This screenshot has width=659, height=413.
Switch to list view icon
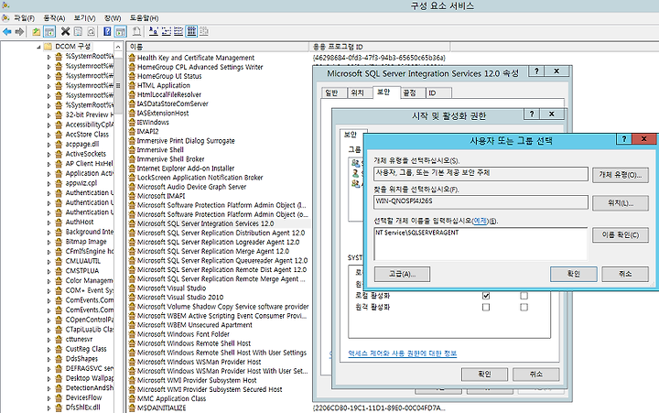178,31
